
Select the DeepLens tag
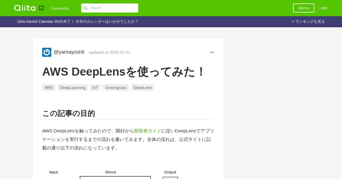(x=142, y=88)
